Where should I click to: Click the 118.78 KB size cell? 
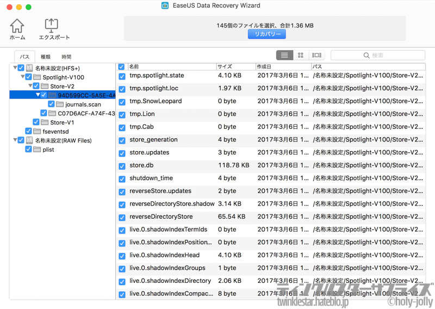click(234, 165)
